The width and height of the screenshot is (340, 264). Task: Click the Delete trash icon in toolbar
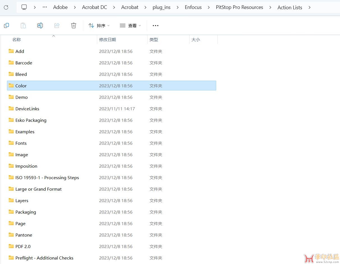[74, 25]
